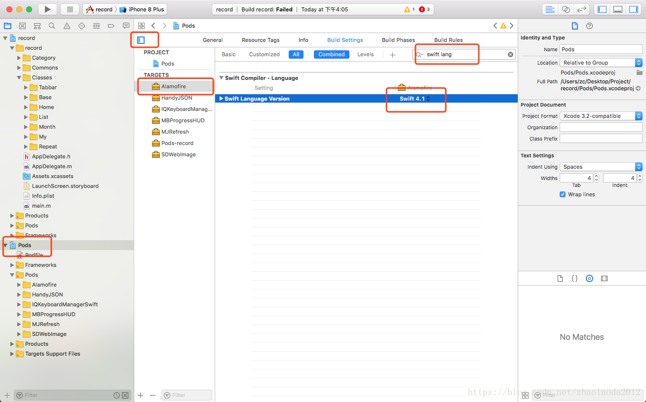Viewport: 646px width, 402px height.
Task: Open the File Template library
Action: [560, 279]
